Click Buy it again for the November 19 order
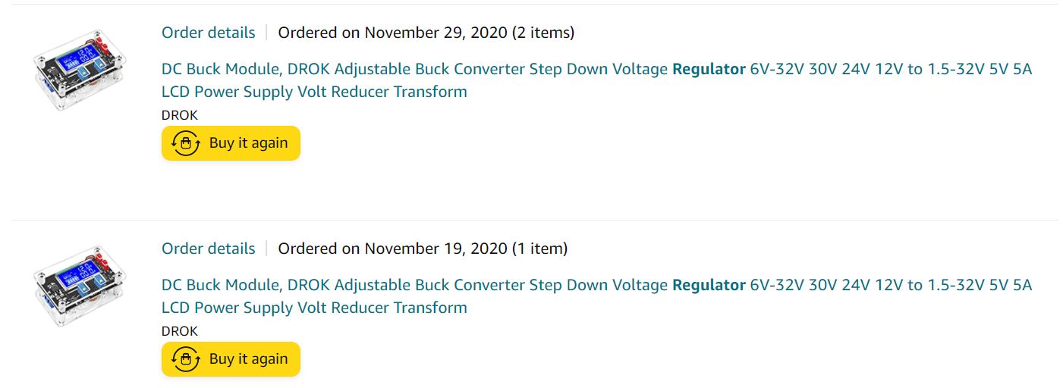The width and height of the screenshot is (1063, 388). 231,359
